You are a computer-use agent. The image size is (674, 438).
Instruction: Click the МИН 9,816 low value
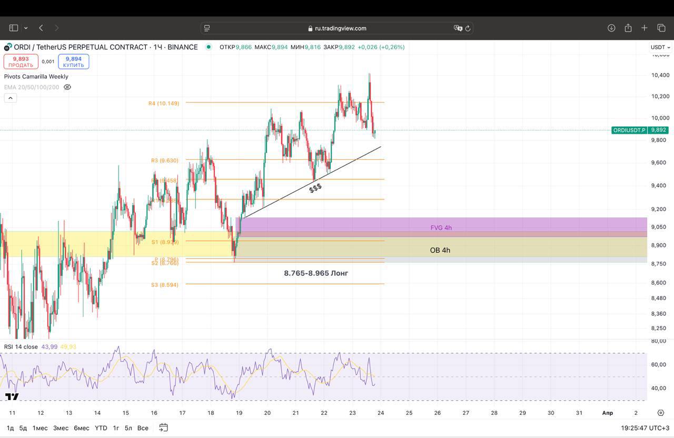[x=306, y=47]
